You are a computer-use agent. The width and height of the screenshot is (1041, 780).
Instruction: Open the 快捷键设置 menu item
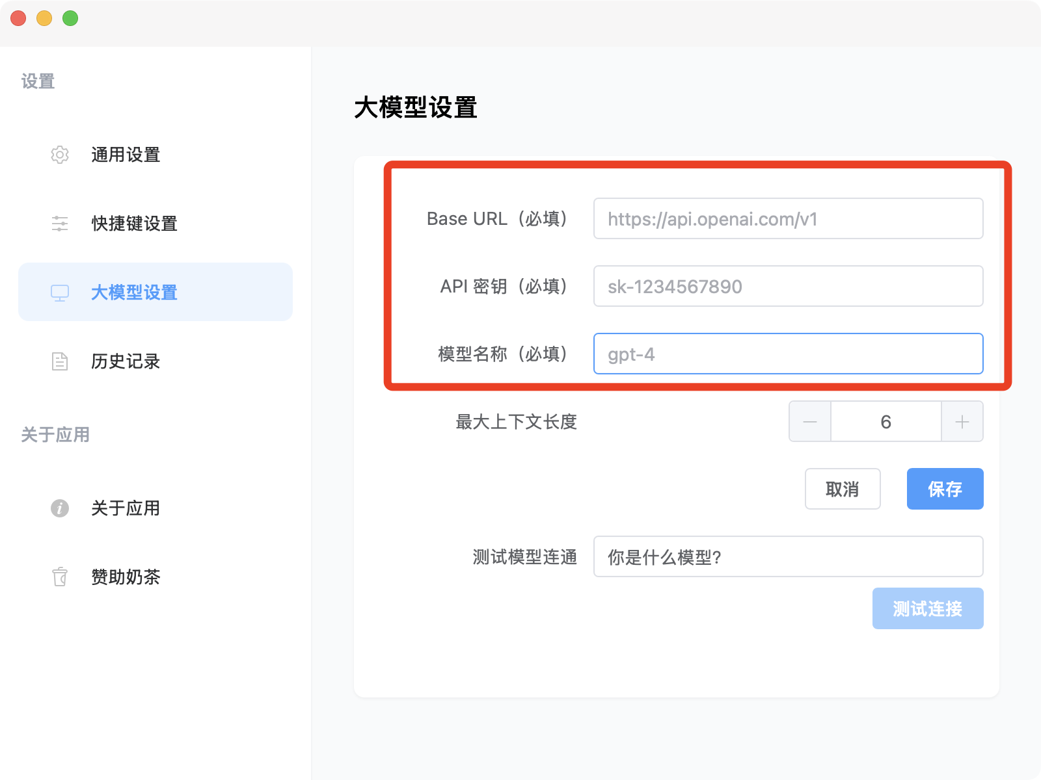click(155, 224)
